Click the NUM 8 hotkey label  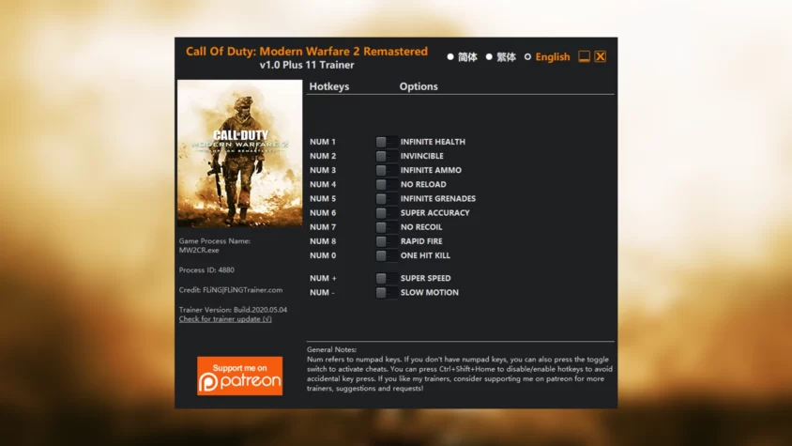click(323, 241)
